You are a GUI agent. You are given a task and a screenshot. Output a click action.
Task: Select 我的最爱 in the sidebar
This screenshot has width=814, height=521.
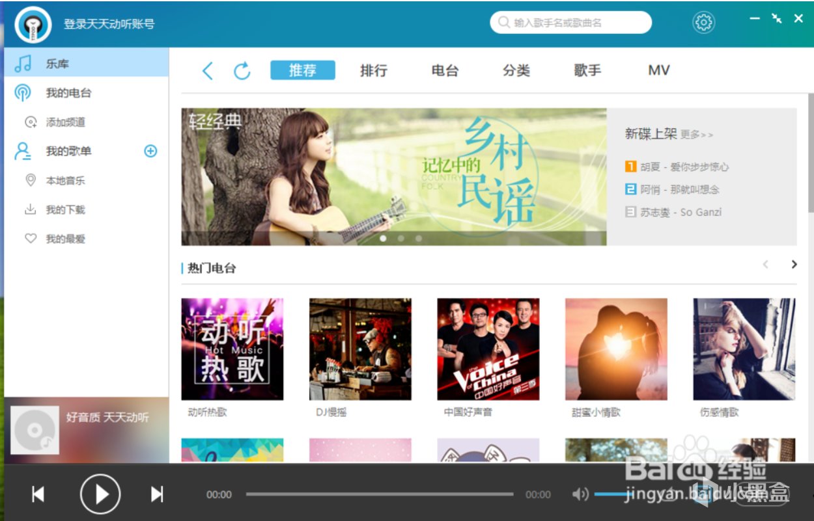tap(86, 239)
